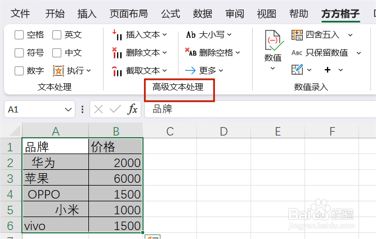Open the 数值 dropdown chevron
Screen dimensions: 376x239
tap(272, 69)
